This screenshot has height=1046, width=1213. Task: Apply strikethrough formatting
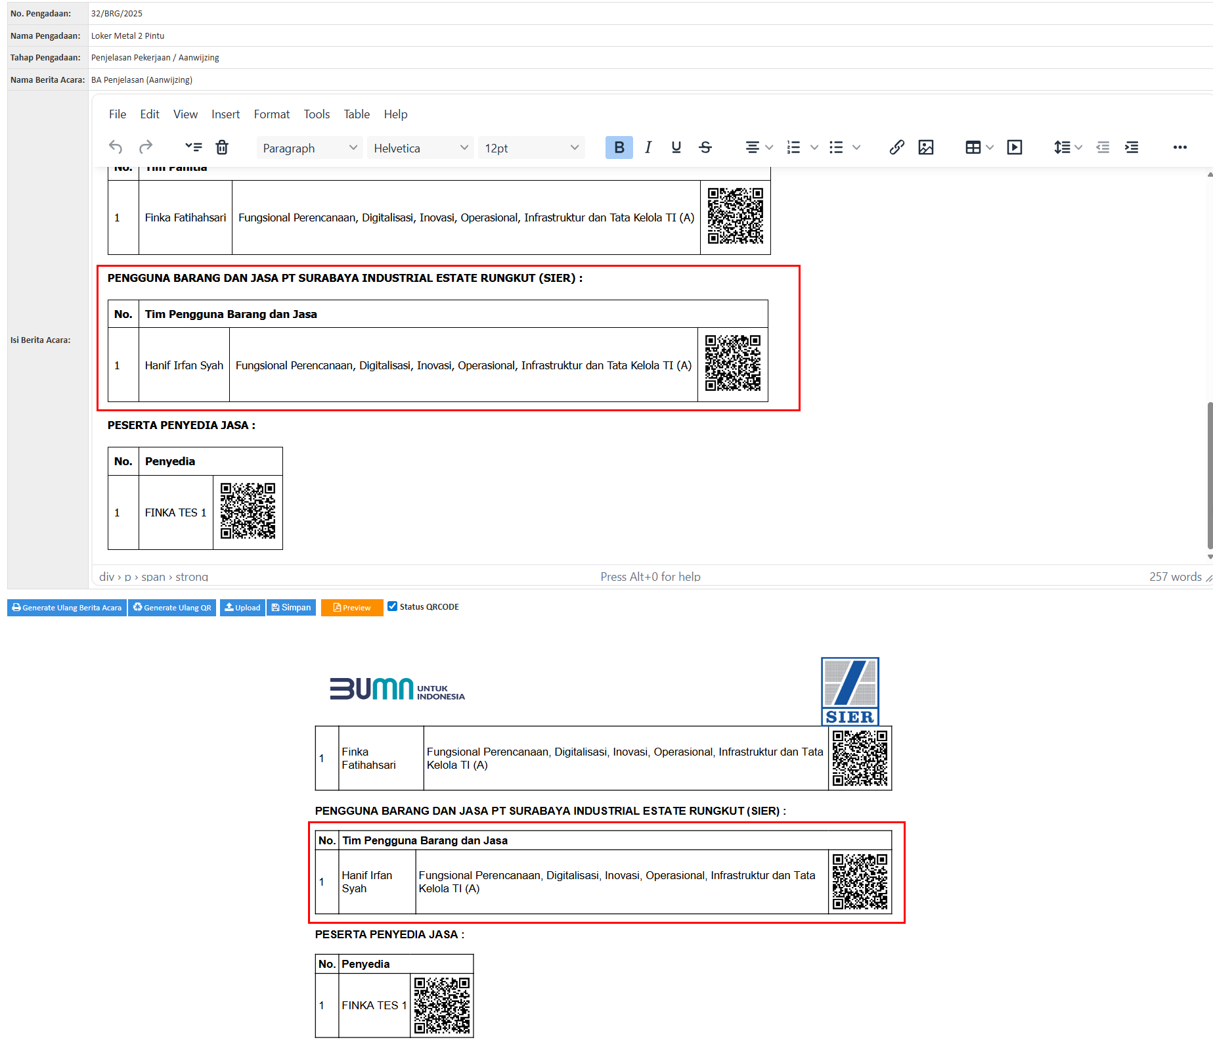tap(705, 147)
